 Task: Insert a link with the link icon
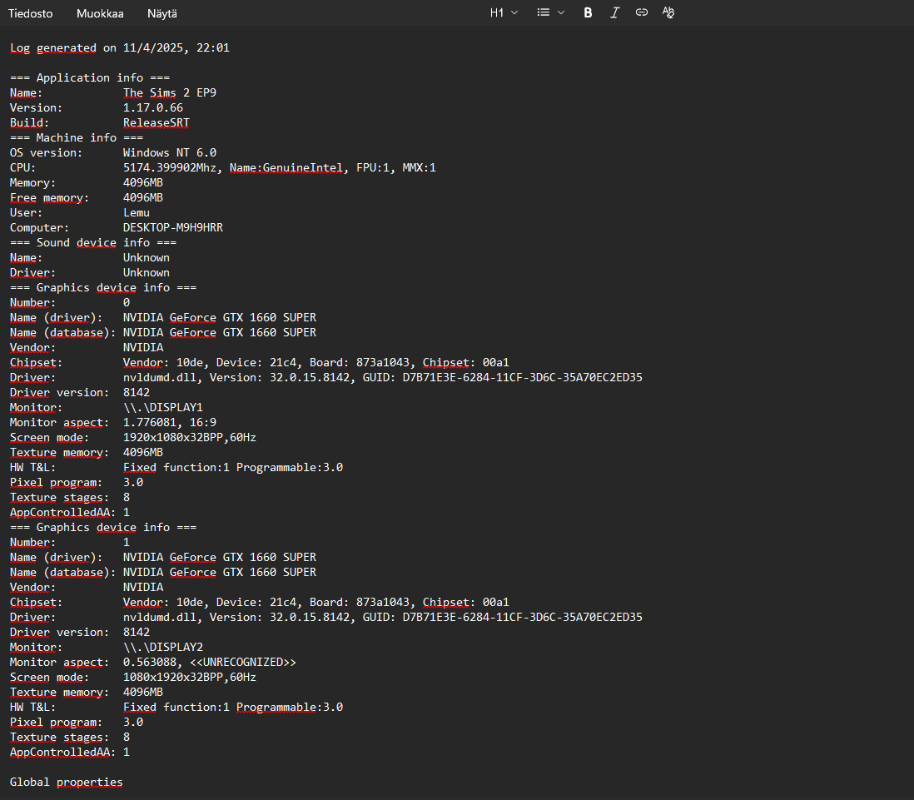coord(641,12)
